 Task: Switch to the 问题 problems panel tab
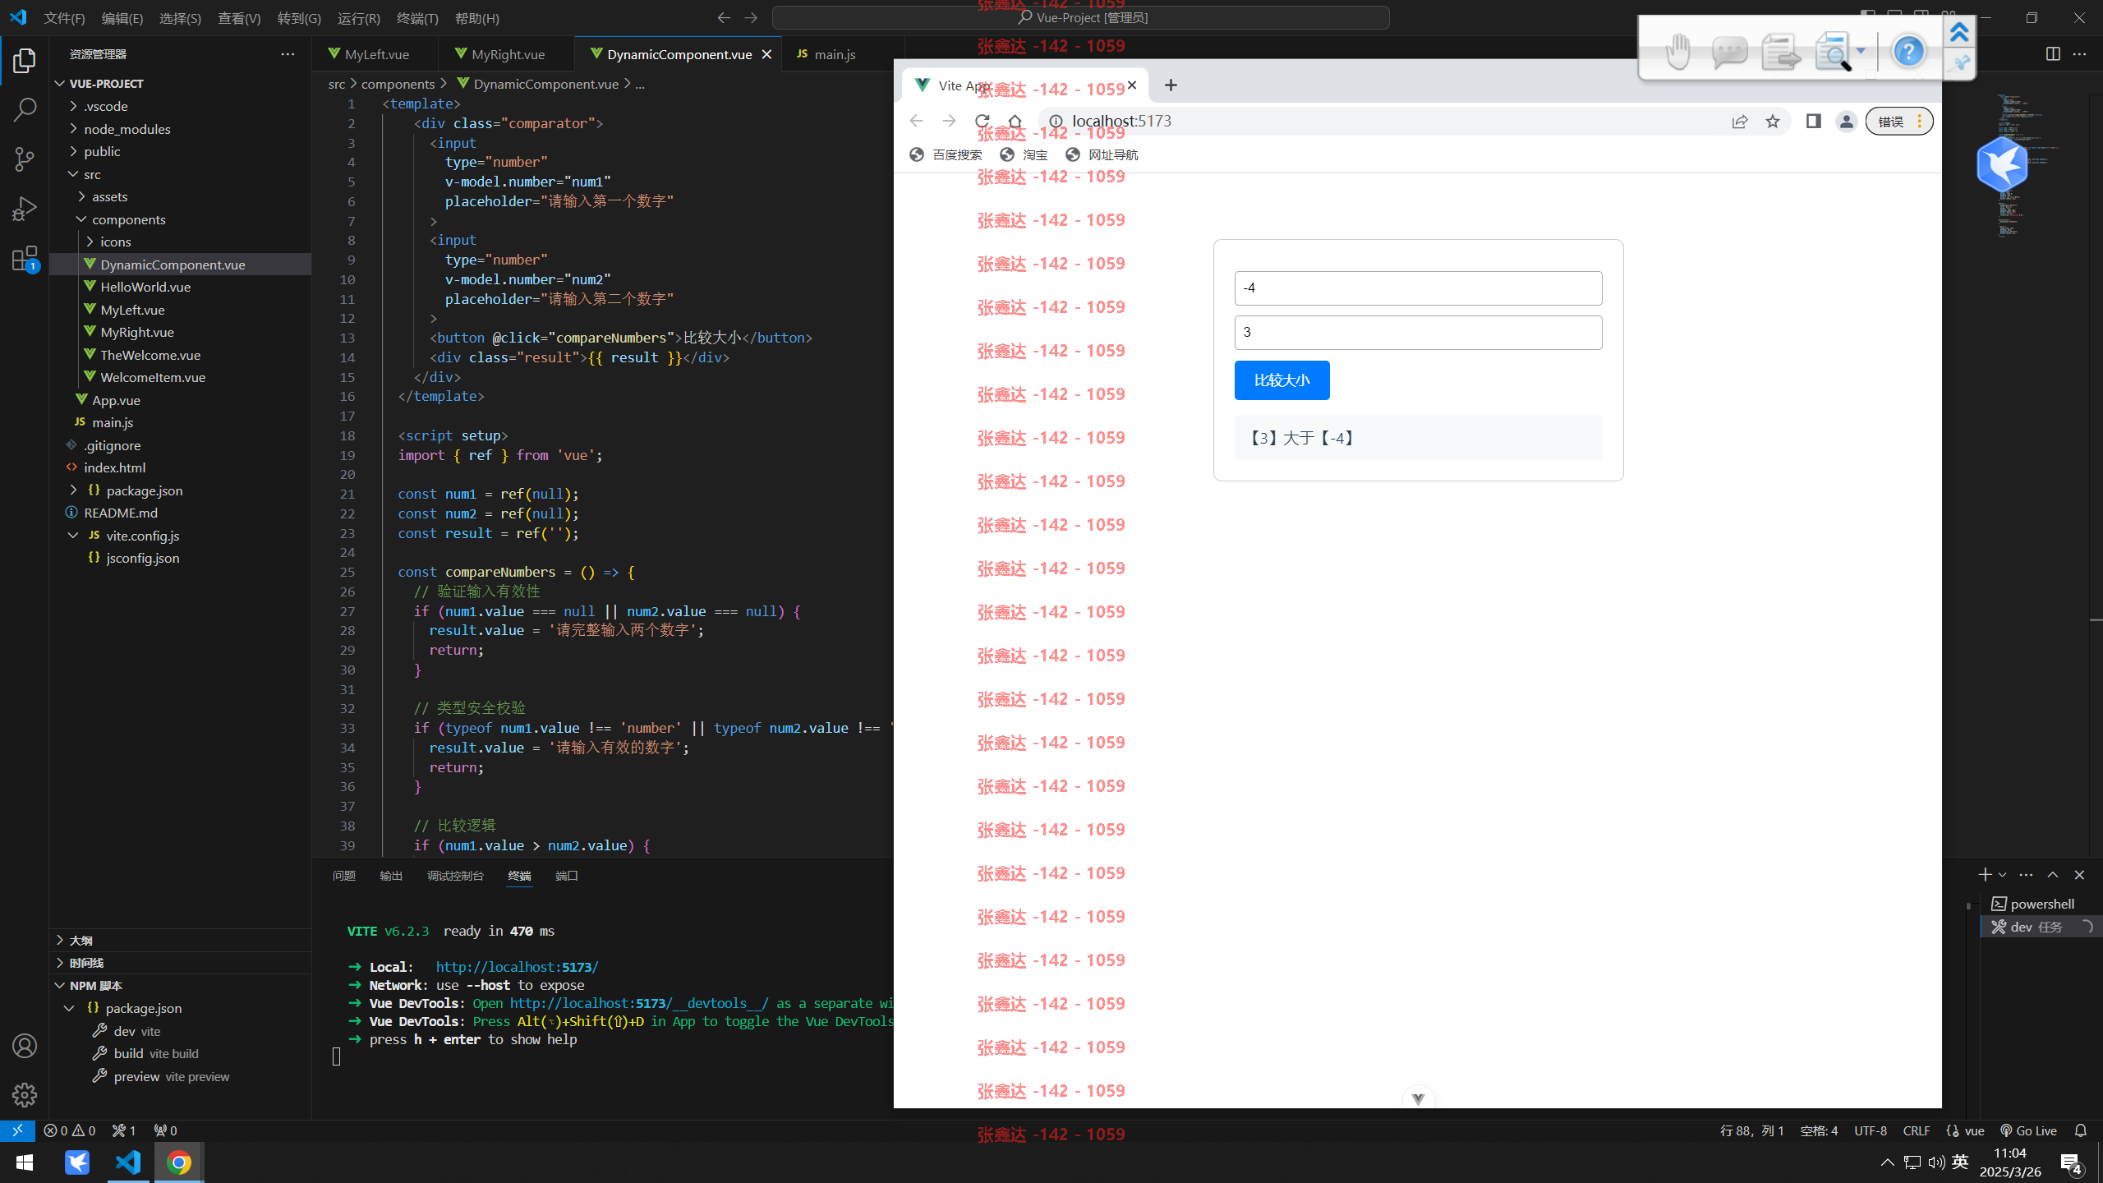[x=344, y=876]
